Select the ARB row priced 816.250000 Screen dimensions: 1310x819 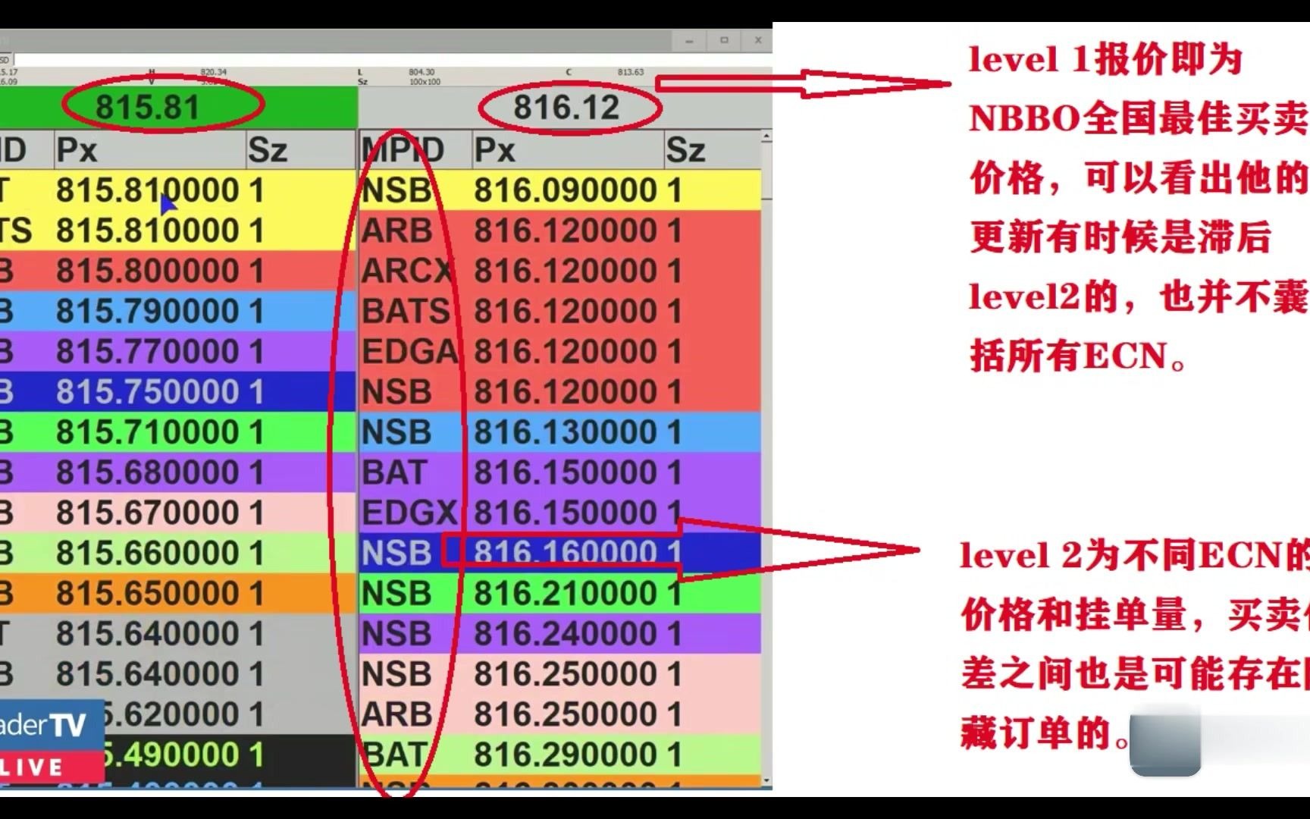pyautogui.click(x=559, y=714)
